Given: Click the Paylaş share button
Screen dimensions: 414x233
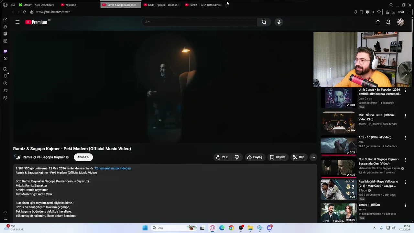Looking at the screenshot, I should 255,157.
